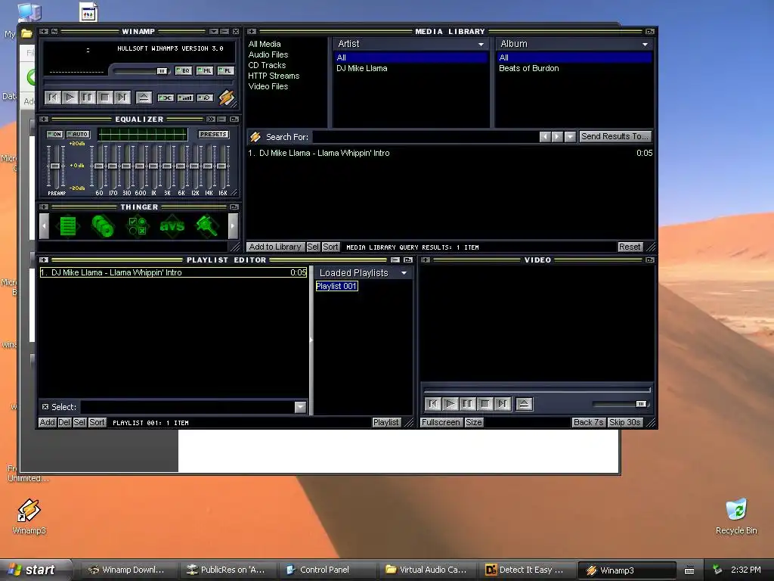This screenshot has width=774, height=581.
Task: Click the search right arrow button
Action: [557, 137]
